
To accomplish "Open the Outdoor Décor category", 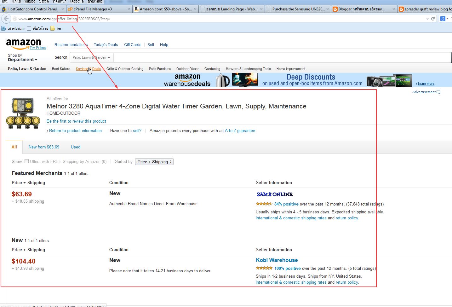I will (187, 69).
